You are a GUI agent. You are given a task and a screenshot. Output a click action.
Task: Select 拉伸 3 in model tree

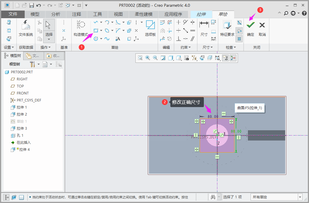pyautogui.click(x=22, y=128)
